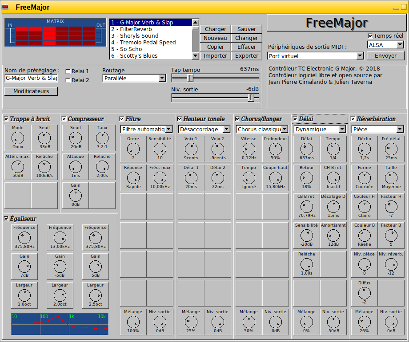Open the Routage Parallèle dropdown
This screenshot has width=409, height=342.
click(x=134, y=78)
